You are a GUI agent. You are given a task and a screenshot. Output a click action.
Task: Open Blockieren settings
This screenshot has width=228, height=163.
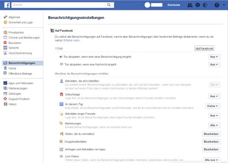tap(15, 43)
